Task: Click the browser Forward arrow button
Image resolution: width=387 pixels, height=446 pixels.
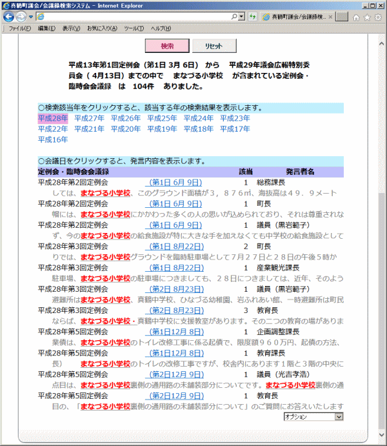Action: pyautogui.click(x=21, y=17)
